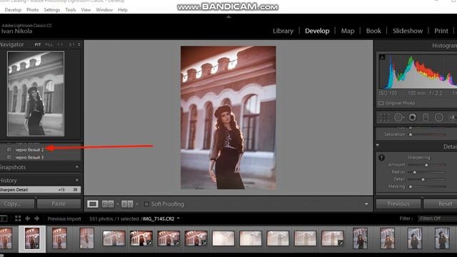Image resolution: width=457 pixels, height=257 pixels.
Task: Click the Previous button
Action: coord(398,203)
